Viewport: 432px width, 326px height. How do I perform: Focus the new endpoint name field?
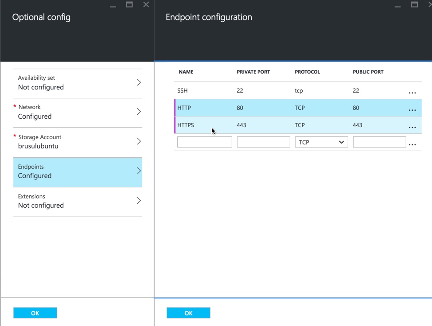point(204,142)
